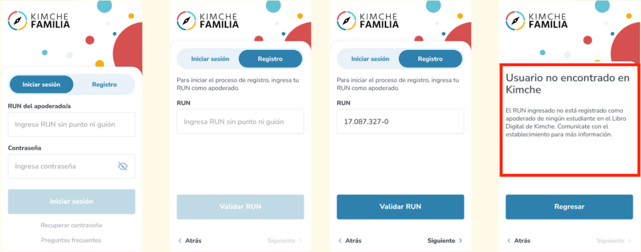Select Registro toggle in third screen
This screenshot has height=252, width=641.
430,59
